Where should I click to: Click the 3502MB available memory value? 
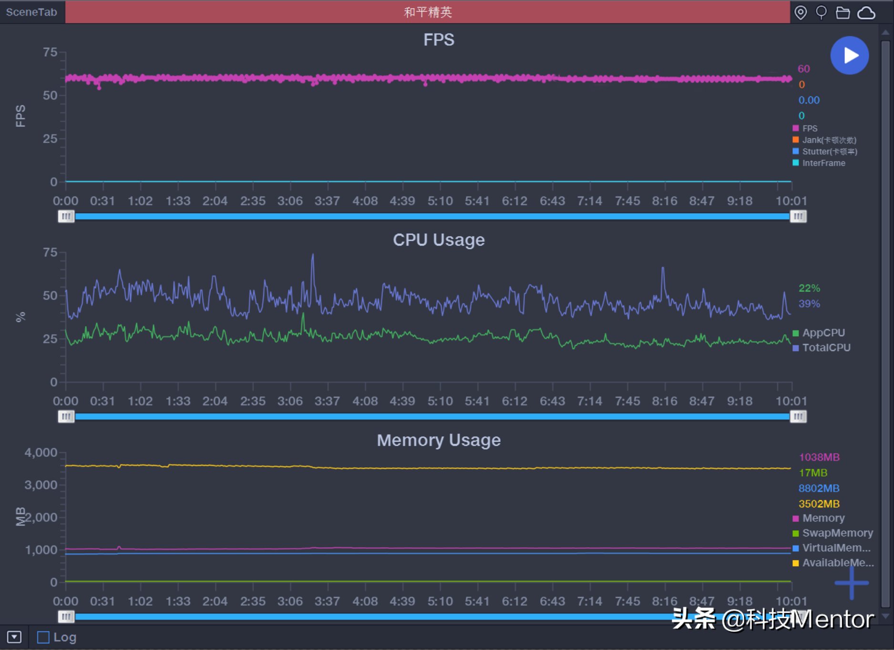click(x=819, y=504)
